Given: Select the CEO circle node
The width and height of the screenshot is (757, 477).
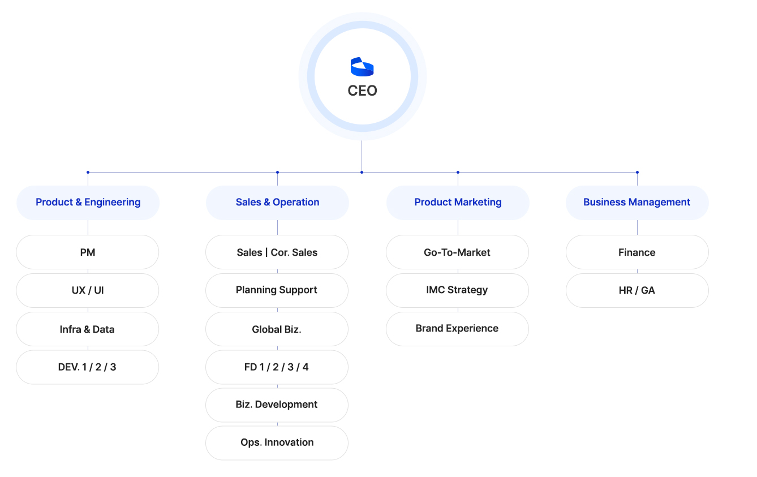Looking at the screenshot, I should pyautogui.click(x=362, y=91).
